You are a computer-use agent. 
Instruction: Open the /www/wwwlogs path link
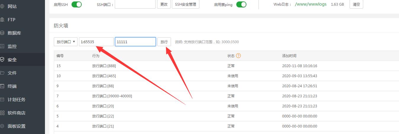point(311,4)
